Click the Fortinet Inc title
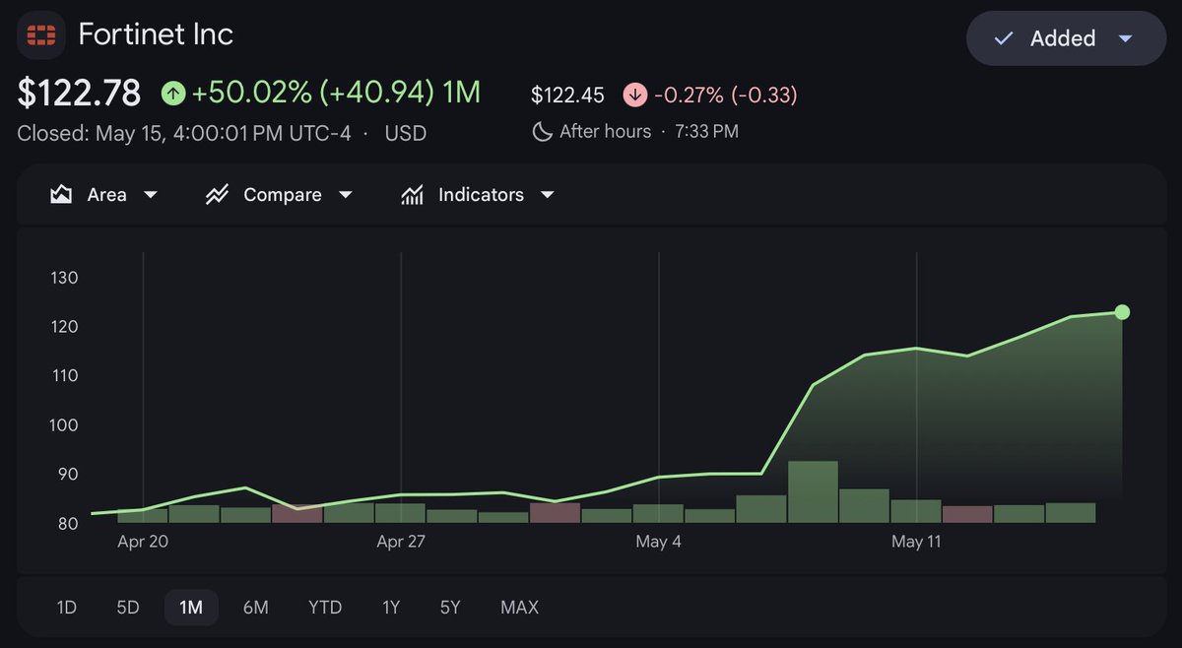Image resolution: width=1182 pixels, height=648 pixels. coord(156,34)
